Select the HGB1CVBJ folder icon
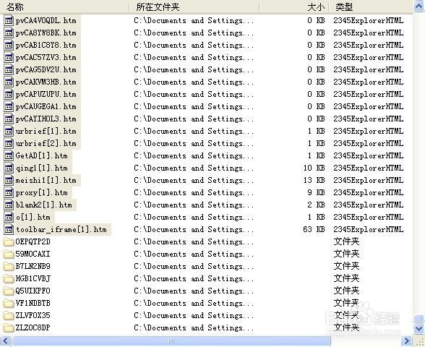This screenshot has width=425, height=347. coord(9,279)
